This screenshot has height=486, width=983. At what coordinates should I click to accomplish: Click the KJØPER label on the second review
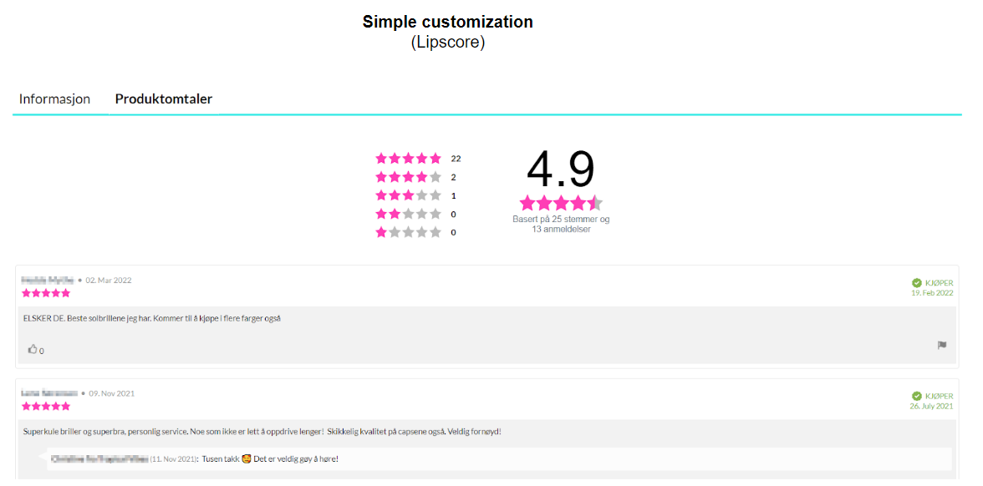[x=939, y=396]
